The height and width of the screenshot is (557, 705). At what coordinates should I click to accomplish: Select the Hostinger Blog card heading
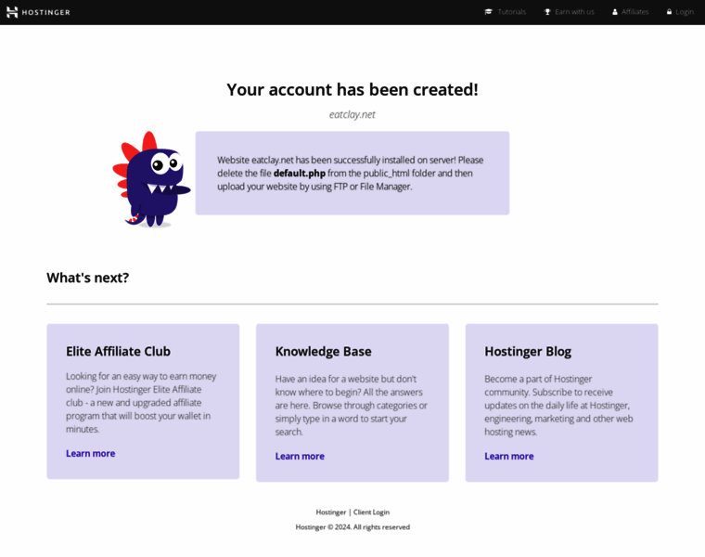pos(528,352)
